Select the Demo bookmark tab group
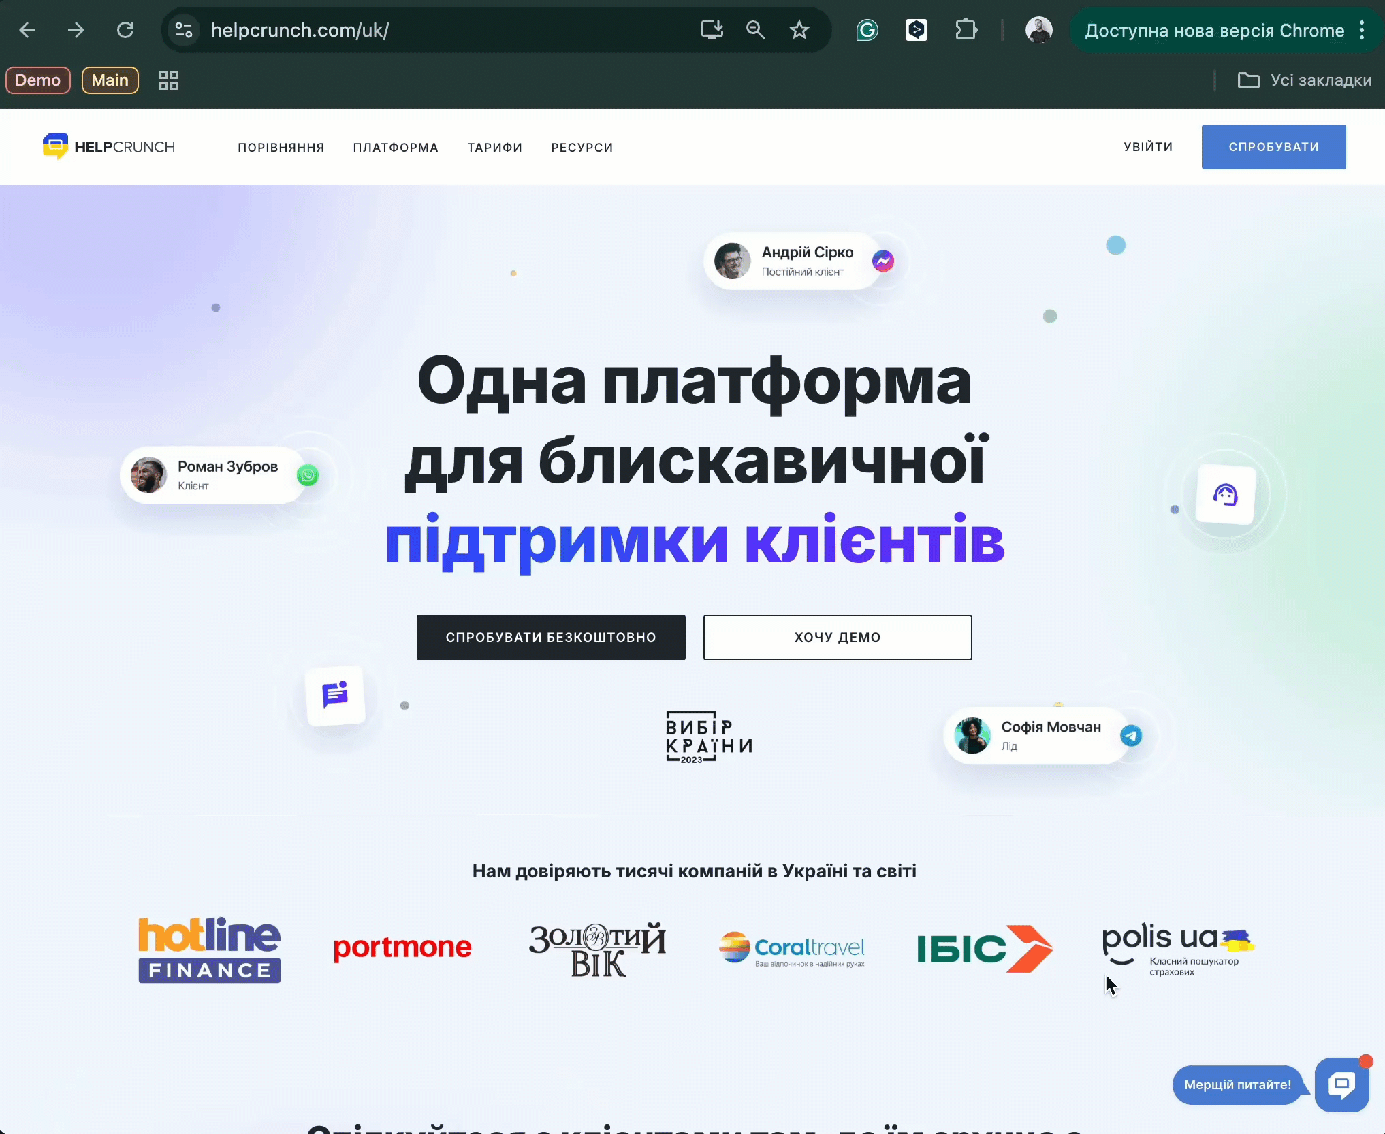The image size is (1385, 1134). pos(38,80)
